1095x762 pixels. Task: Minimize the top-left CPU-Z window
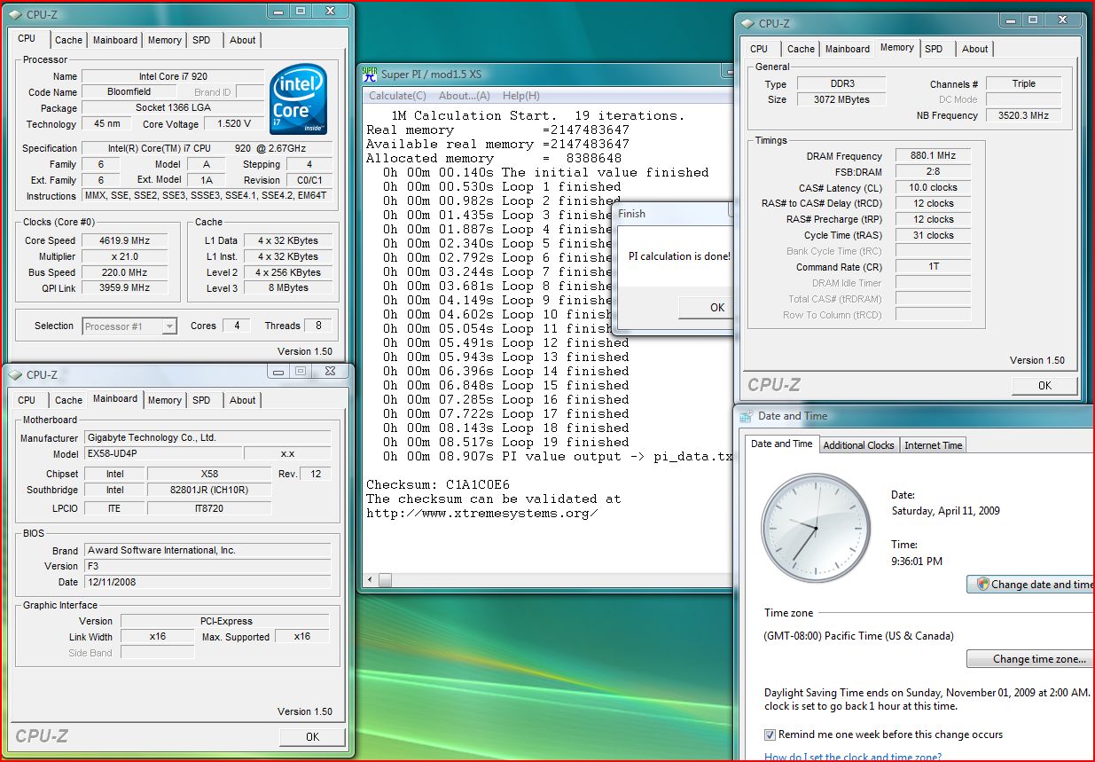pyautogui.click(x=277, y=11)
